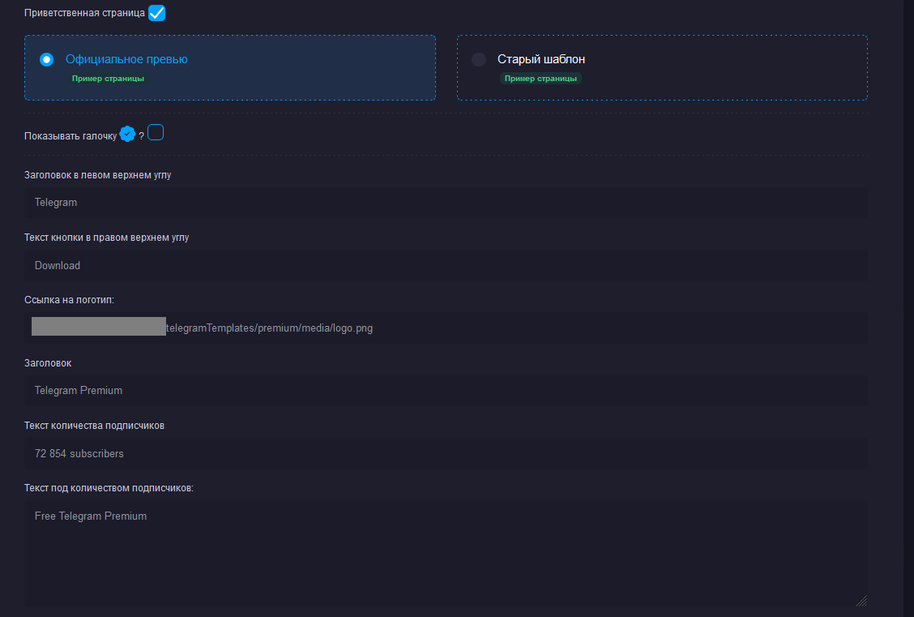The height and width of the screenshot is (617, 914).
Task: Click the "Старый шаблон" title text
Action: click(540, 59)
